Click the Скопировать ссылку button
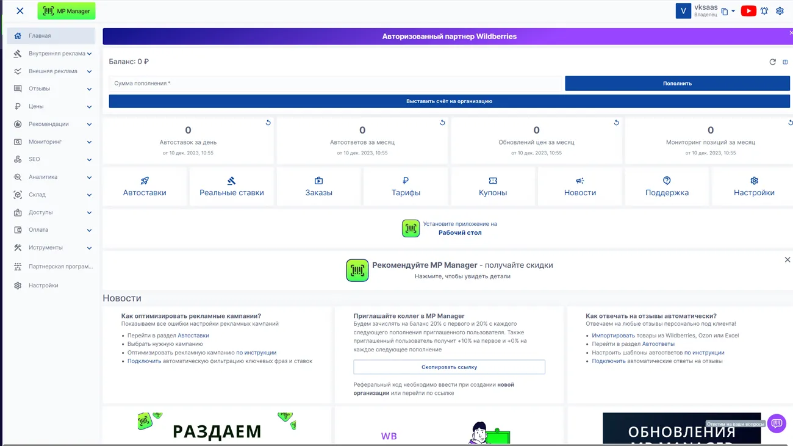Image resolution: width=793 pixels, height=446 pixels. 449,367
